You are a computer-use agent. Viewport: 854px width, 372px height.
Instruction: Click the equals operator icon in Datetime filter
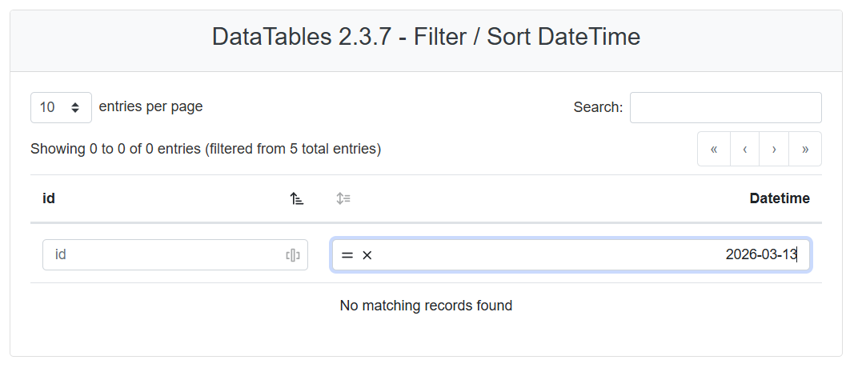pyautogui.click(x=347, y=255)
